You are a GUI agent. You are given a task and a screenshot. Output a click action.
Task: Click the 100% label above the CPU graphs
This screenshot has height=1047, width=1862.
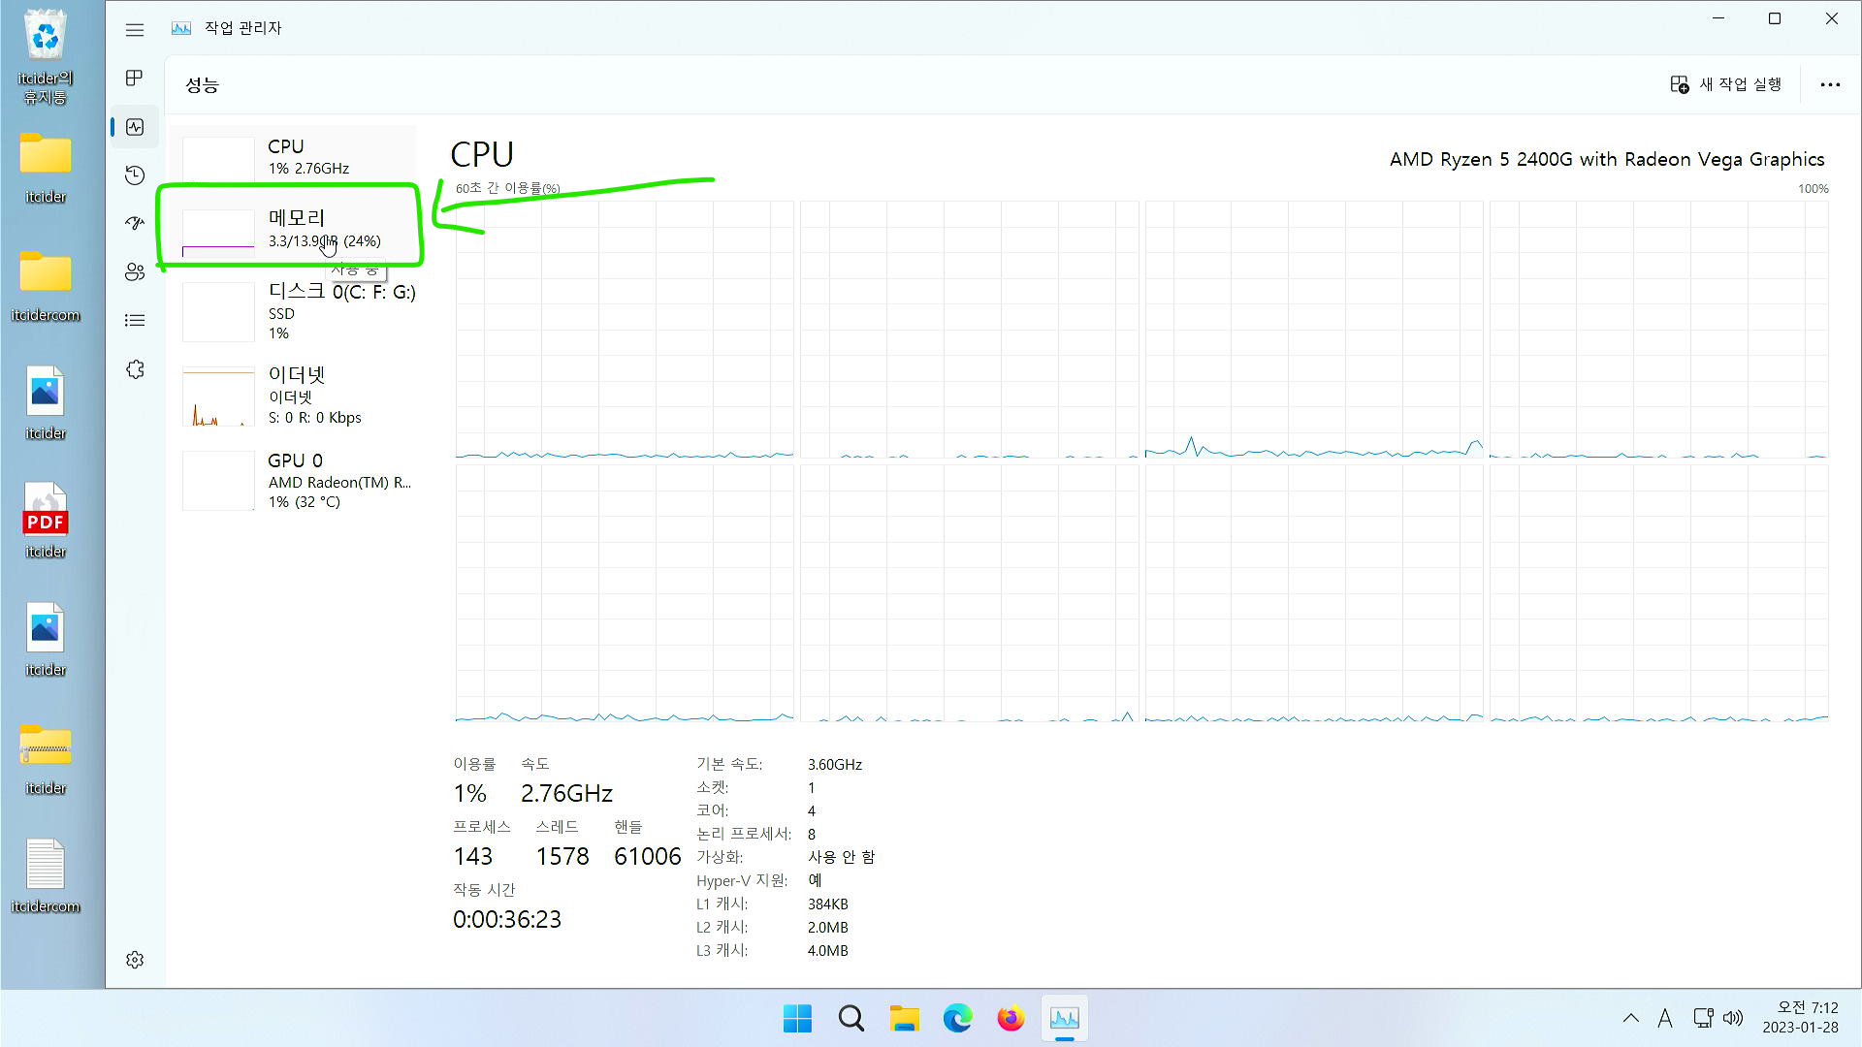click(x=1813, y=189)
